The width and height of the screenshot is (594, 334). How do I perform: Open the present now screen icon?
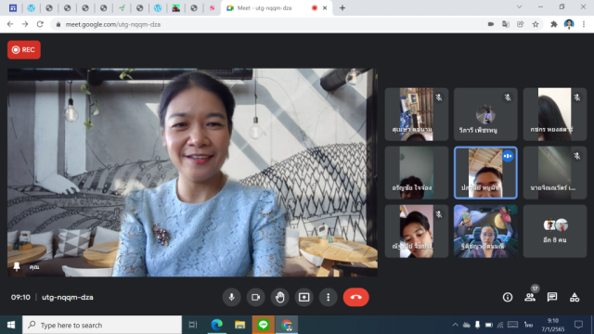pyautogui.click(x=304, y=297)
